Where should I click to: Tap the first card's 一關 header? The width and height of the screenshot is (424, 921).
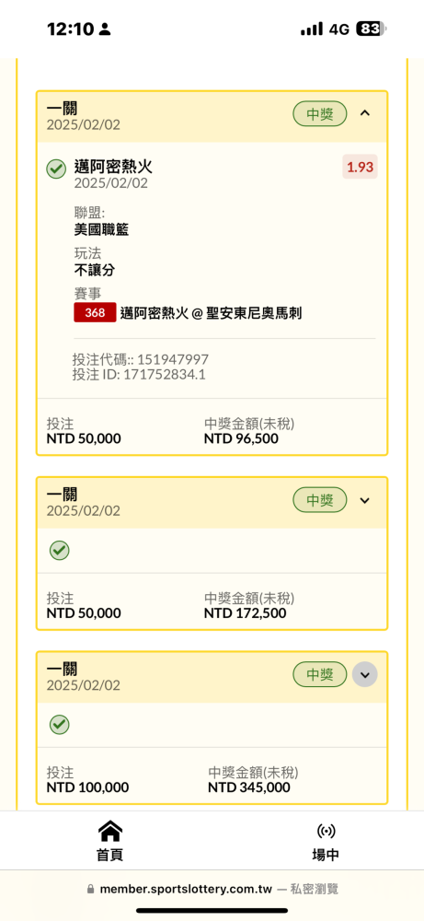(x=63, y=108)
